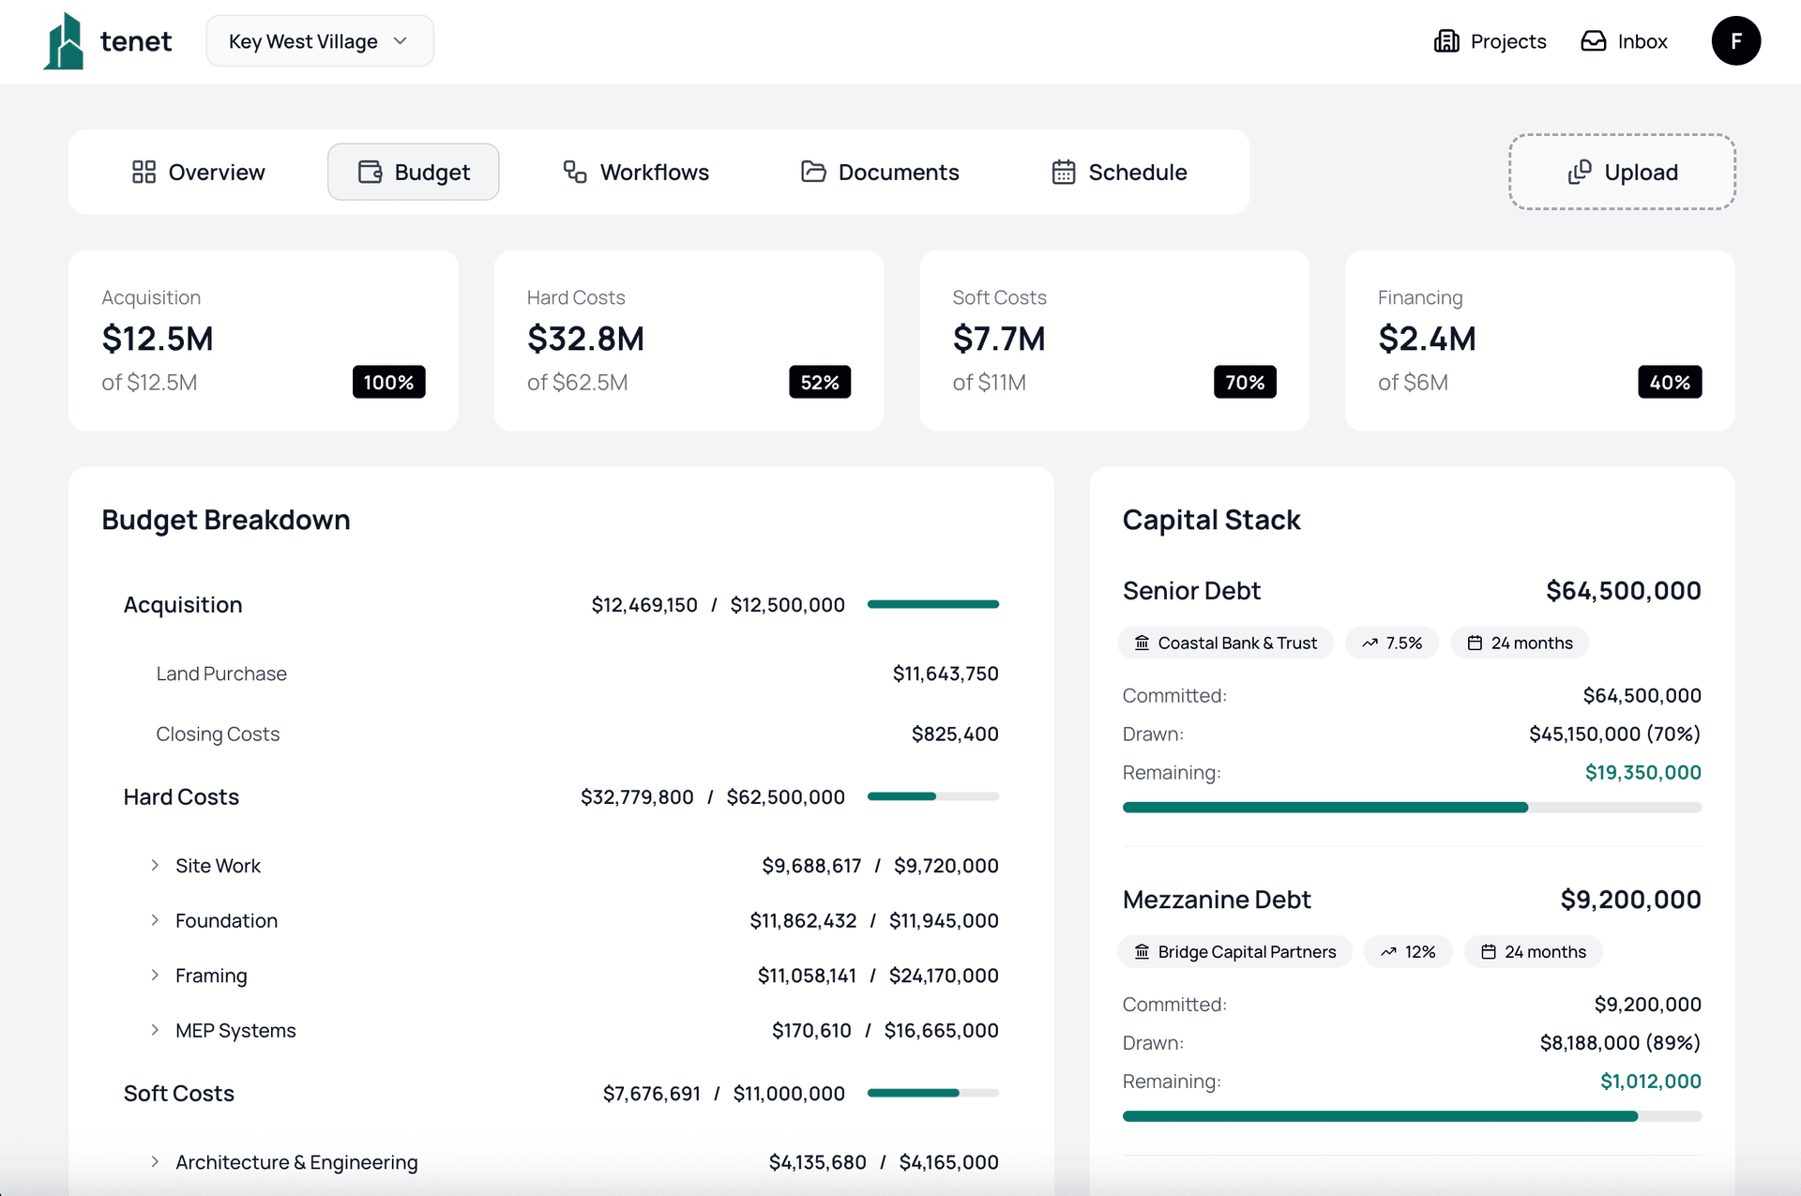The height and width of the screenshot is (1196, 1801).
Task: Click the Workflows icon
Action: pos(572,172)
